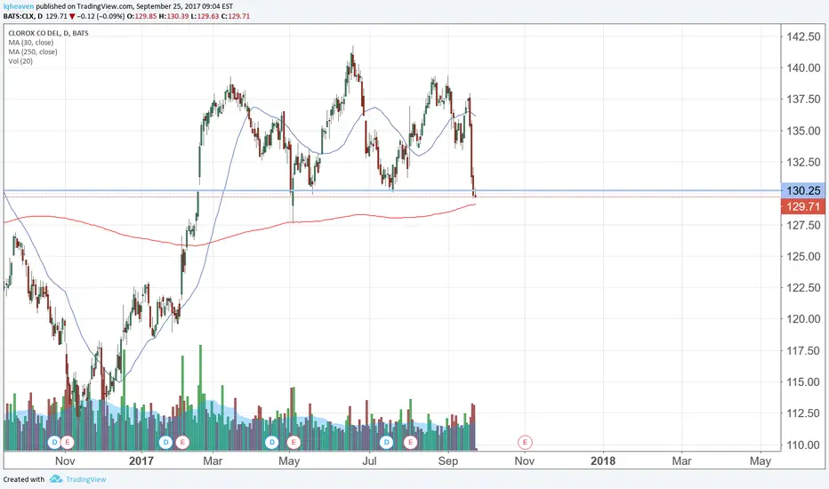Viewport: 829px width, 489px height.
Task: Click the Jul label on the time axis
Action: (x=369, y=461)
